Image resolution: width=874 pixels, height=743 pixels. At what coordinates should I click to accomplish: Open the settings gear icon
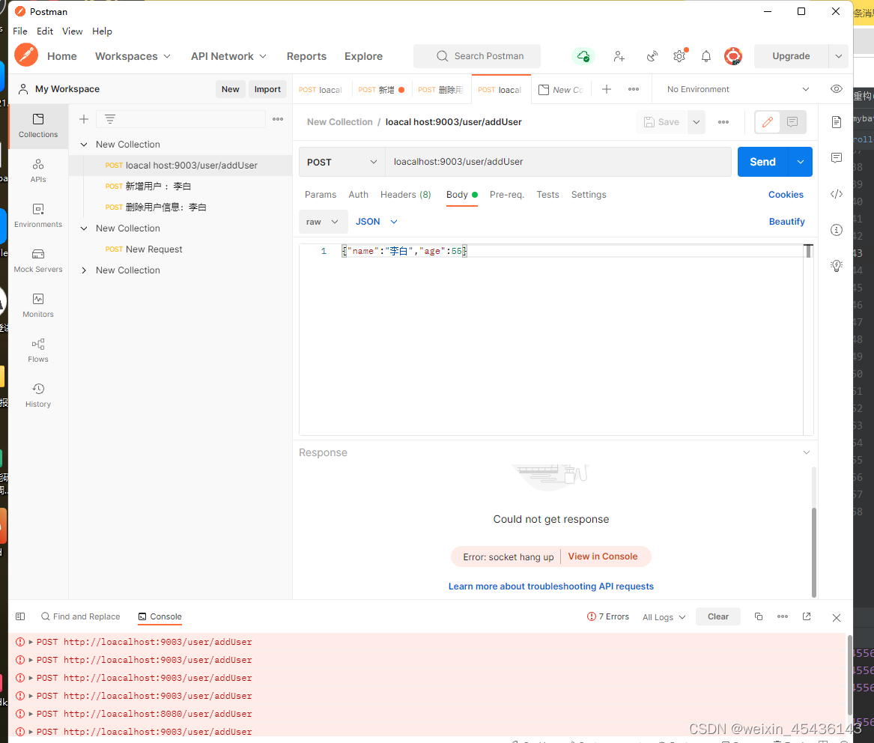click(x=679, y=56)
